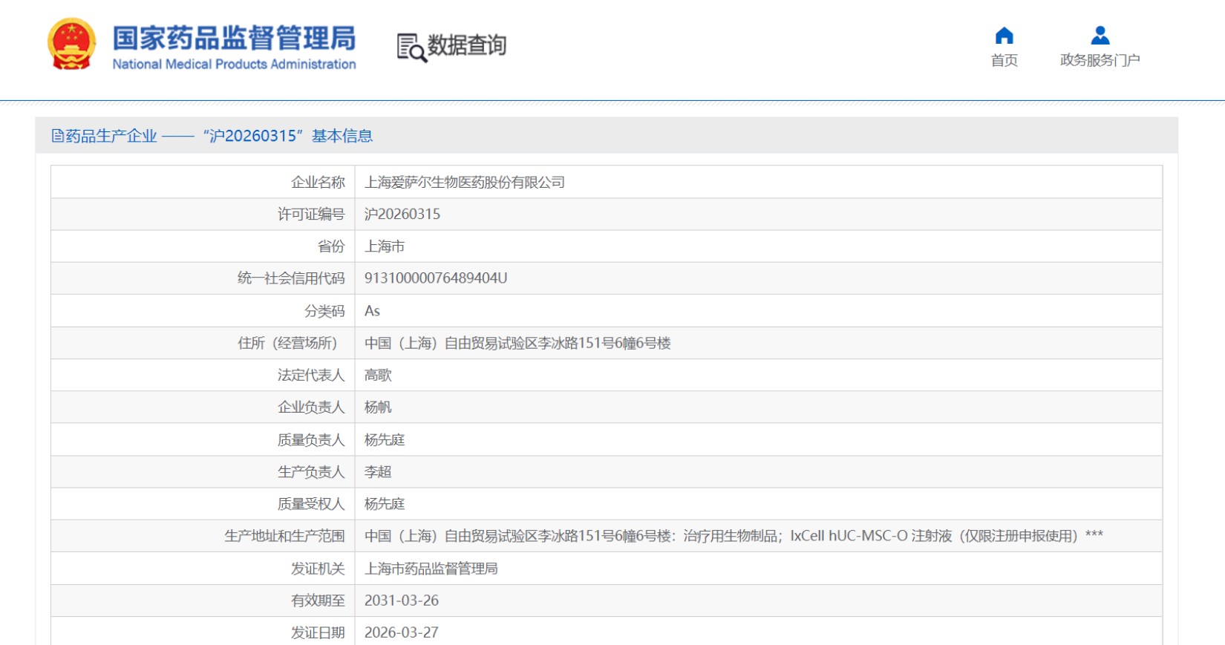This screenshot has height=645, width=1225.
Task: Click the 许可证编号 value cell
Action: coord(402,215)
